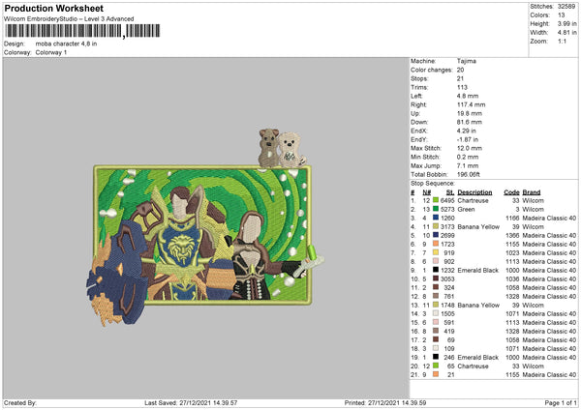Click the Width value 4.81 in

(566, 33)
